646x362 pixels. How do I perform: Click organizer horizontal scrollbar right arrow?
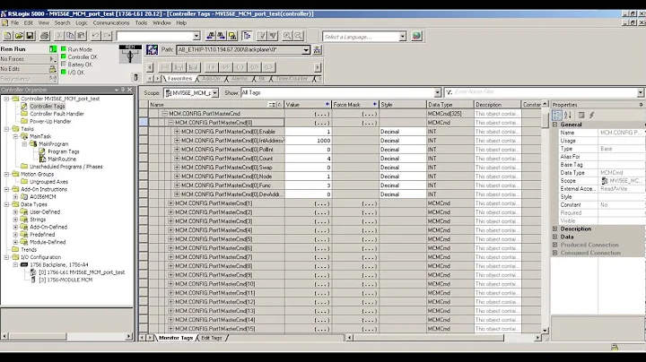point(128,337)
